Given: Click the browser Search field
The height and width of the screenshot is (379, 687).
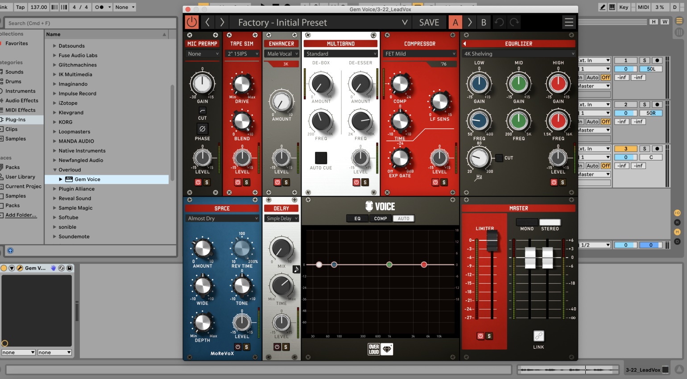Looking at the screenshot, I should (x=91, y=23).
